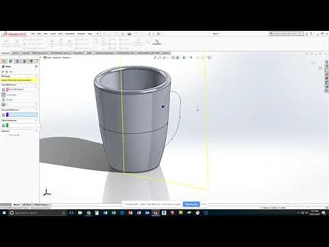Toggle the Project constraint in First Reference
Image resolution: width=329 pixels, height=247 pixels.
coord(3,99)
